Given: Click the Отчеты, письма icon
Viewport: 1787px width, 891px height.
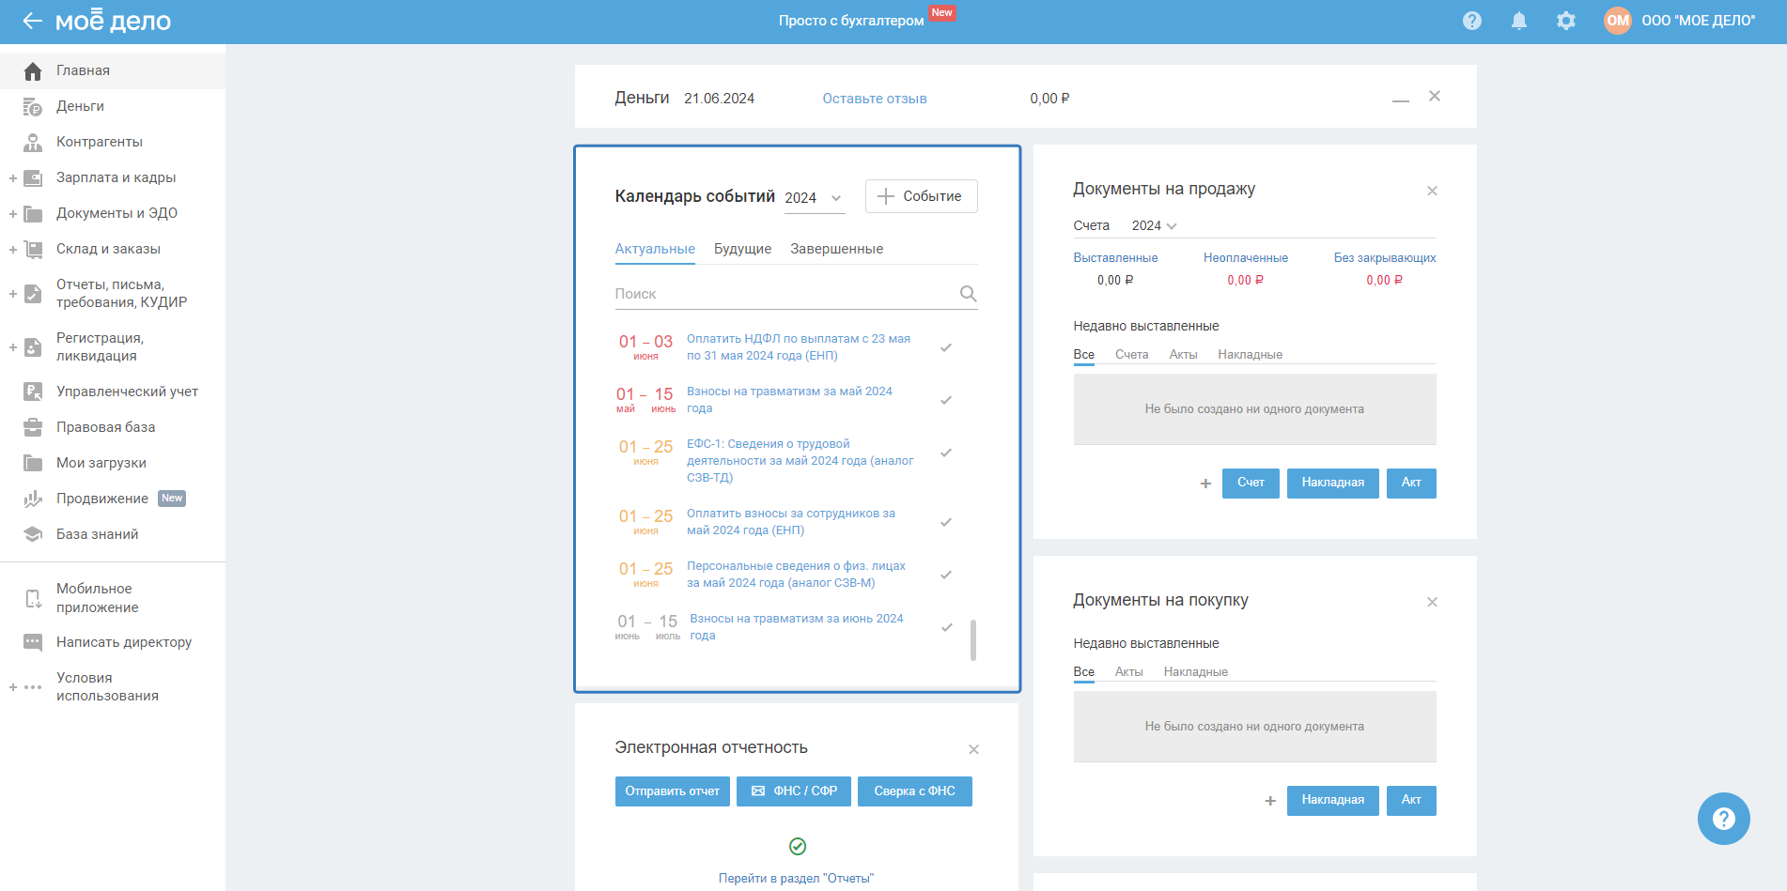Looking at the screenshot, I should 33,294.
